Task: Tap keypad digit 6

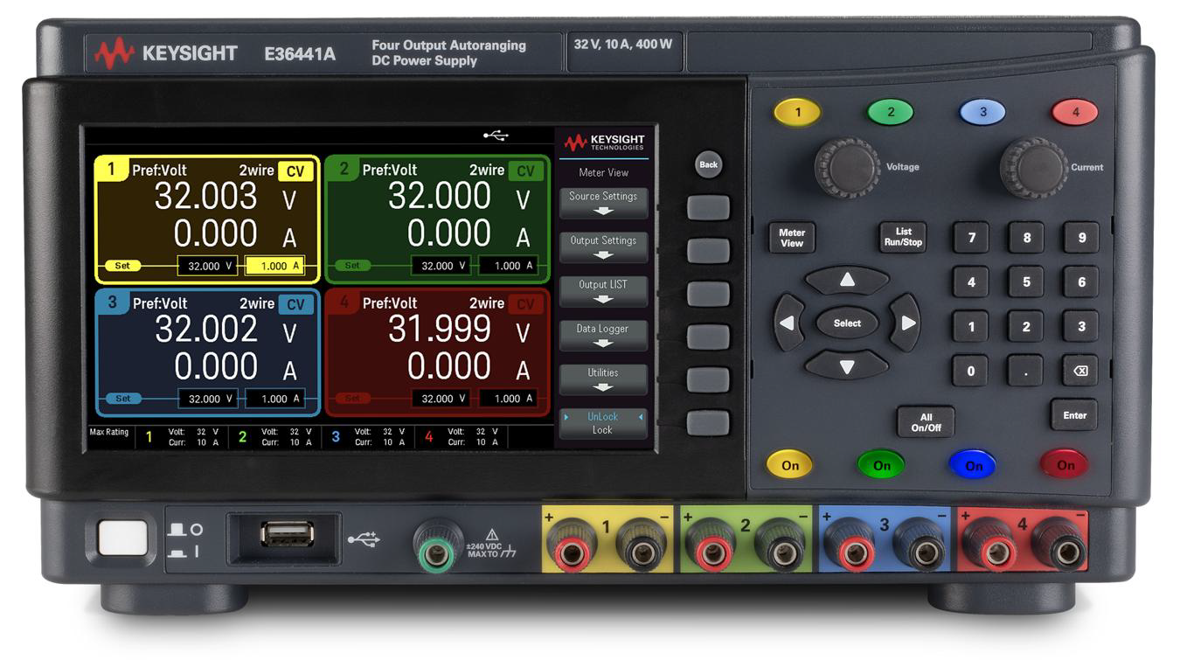Action: 1081,282
